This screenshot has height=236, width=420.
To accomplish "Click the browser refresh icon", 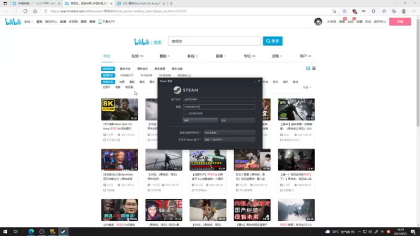I will [x=25, y=11].
